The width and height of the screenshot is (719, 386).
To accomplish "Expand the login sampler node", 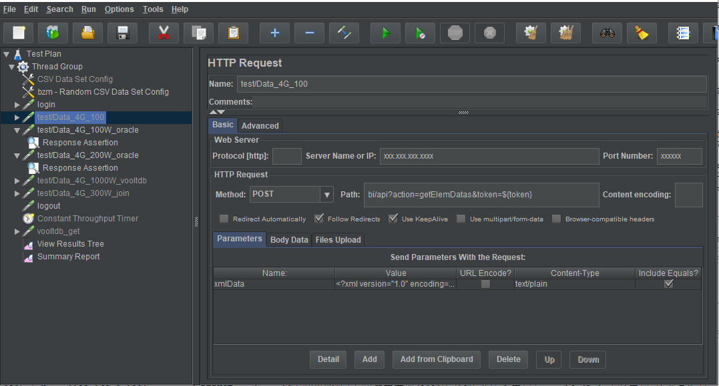I will coord(17,105).
